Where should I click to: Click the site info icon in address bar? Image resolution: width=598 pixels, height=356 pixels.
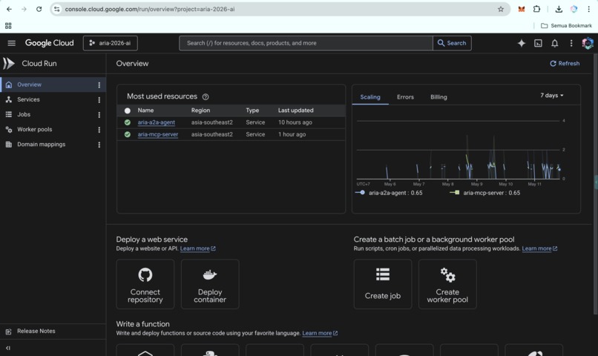57,9
